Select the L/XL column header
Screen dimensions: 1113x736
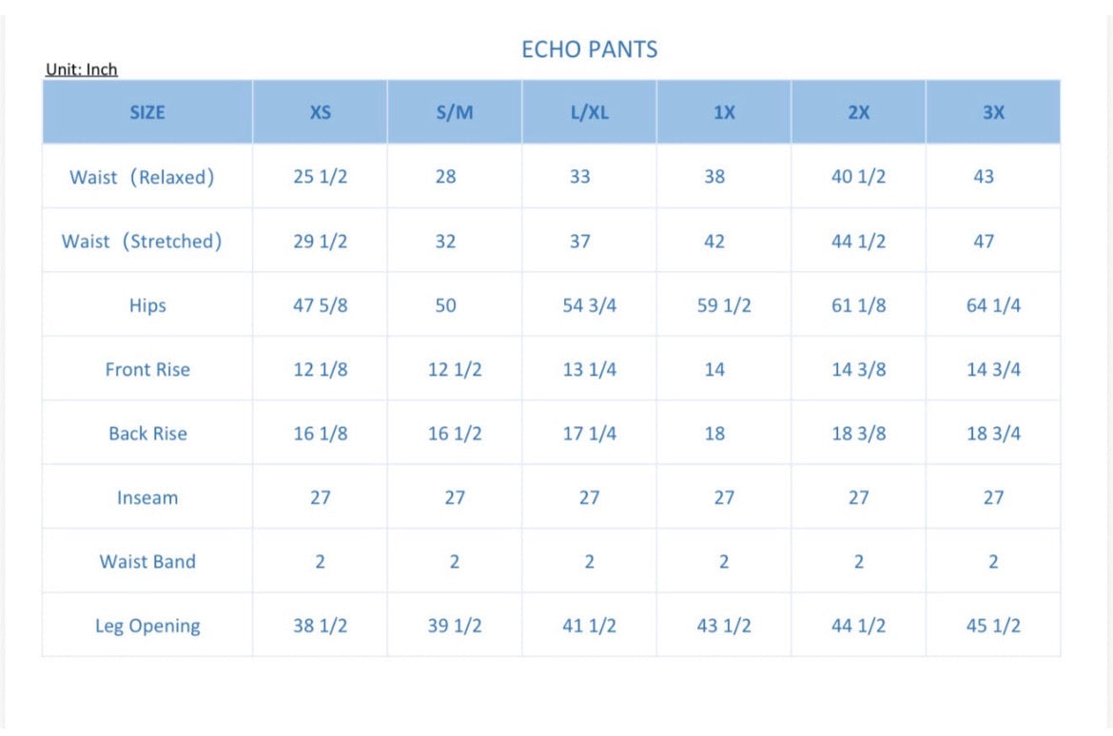pyautogui.click(x=589, y=112)
